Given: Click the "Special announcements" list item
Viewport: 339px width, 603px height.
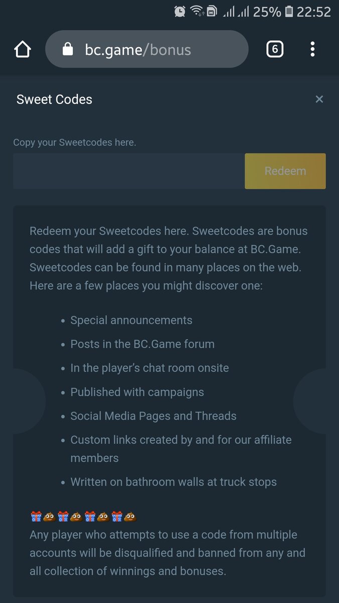Looking at the screenshot, I should click(x=131, y=320).
